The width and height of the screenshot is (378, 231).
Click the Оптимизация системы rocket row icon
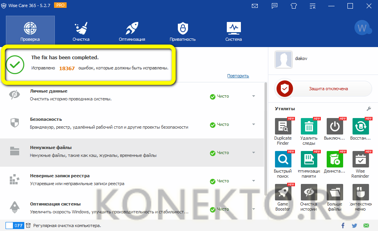tap(14, 207)
